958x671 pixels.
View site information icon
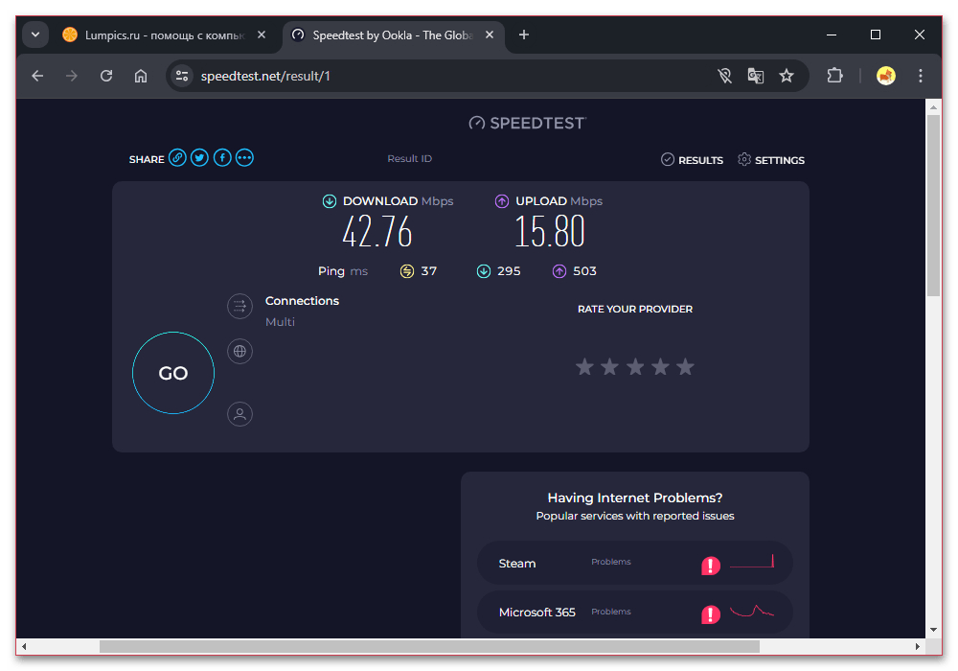tap(181, 76)
